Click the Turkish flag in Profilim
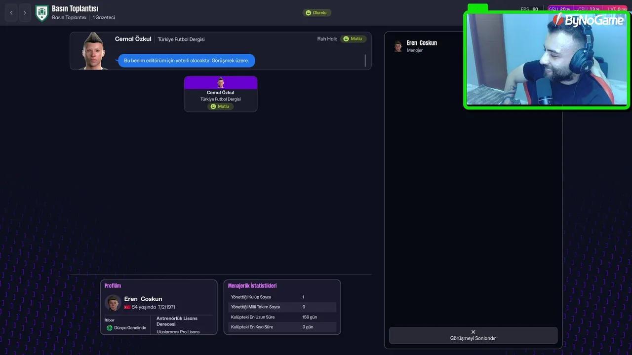 tap(127, 307)
